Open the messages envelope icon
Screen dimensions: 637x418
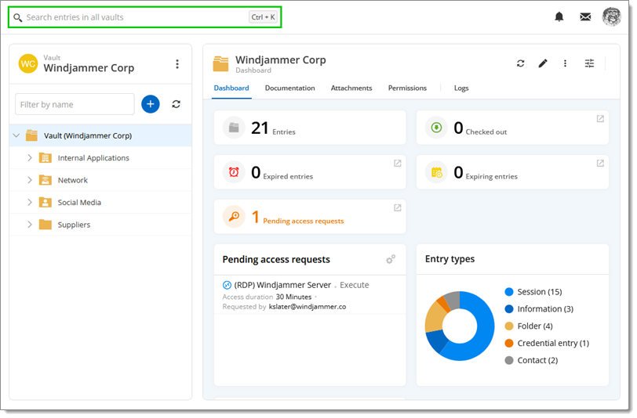coord(585,16)
